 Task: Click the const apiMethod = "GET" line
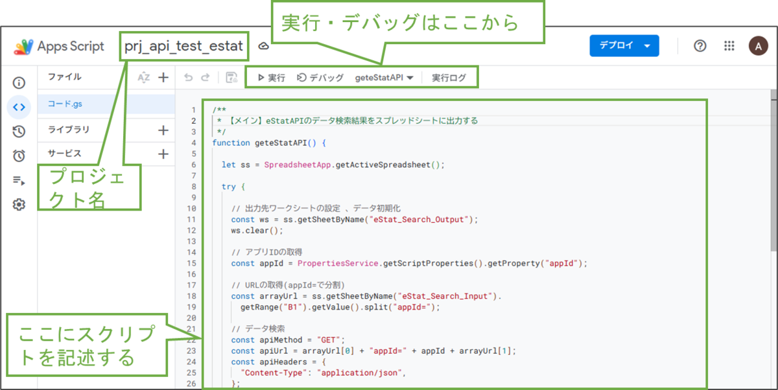[289, 339]
